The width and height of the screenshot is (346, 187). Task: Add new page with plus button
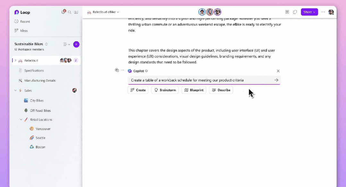(76, 45)
